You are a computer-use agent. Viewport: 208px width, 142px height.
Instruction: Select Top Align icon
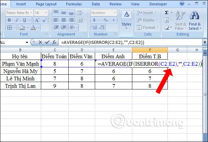pos(56,13)
